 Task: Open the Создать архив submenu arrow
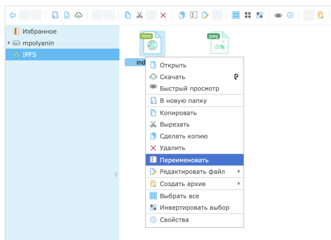pos(239,183)
